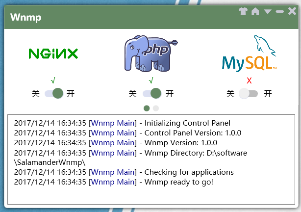
Task: Click the PHP elephant logo
Action: click(x=151, y=53)
